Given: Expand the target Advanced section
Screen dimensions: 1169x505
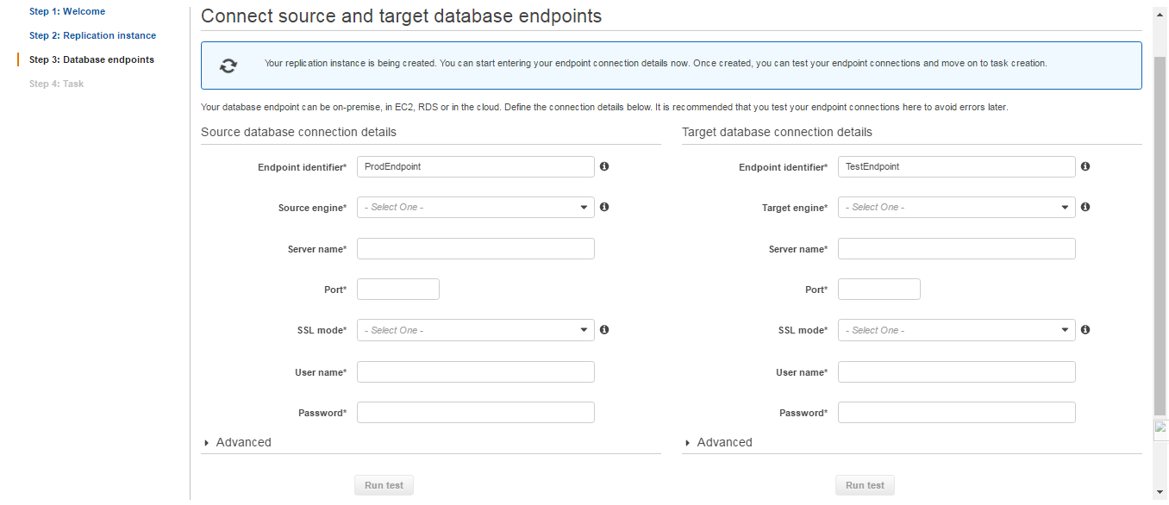Looking at the screenshot, I should [718, 442].
